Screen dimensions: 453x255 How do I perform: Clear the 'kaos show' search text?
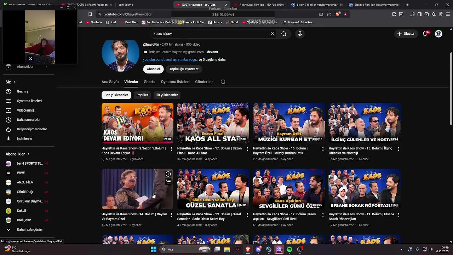click(273, 34)
